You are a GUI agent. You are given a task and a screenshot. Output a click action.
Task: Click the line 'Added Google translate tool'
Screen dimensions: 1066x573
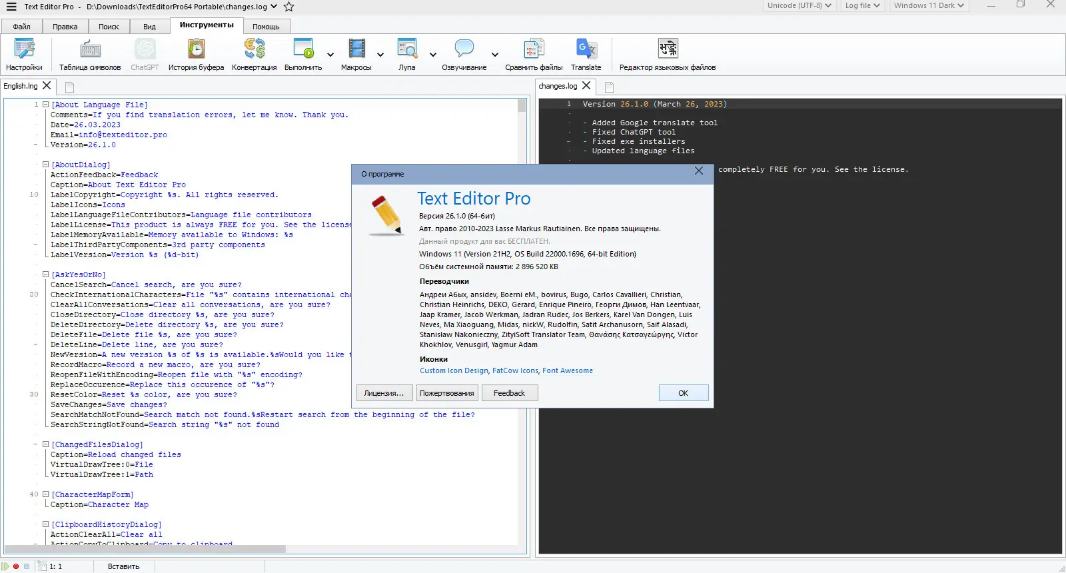point(655,123)
